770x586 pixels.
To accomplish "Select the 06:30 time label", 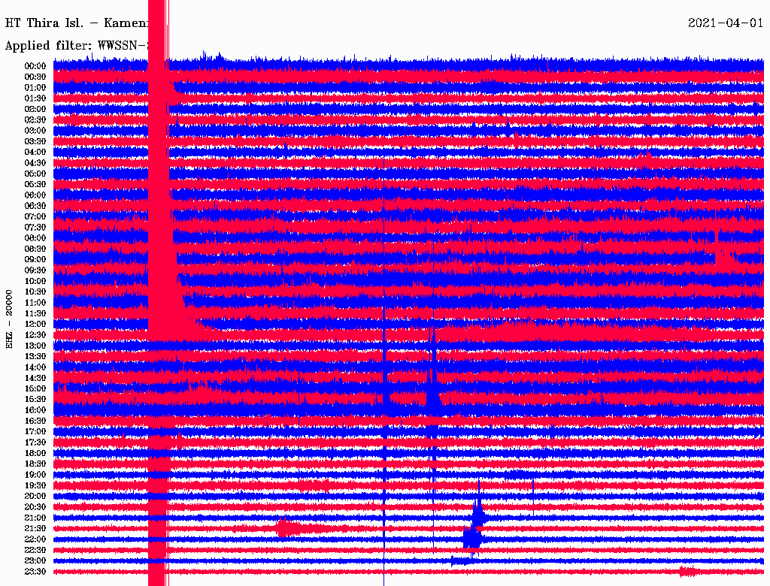I will click(x=35, y=206).
